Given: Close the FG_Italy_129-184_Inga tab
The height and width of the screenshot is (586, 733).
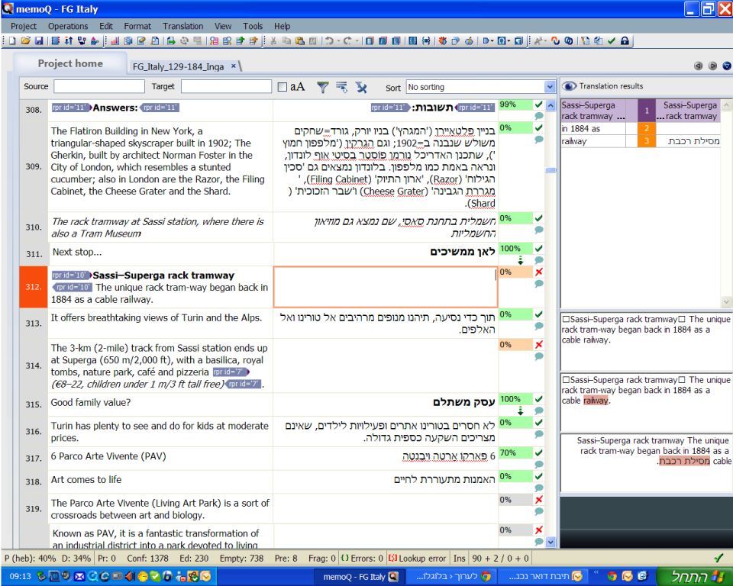Looking at the screenshot, I should 233,66.
